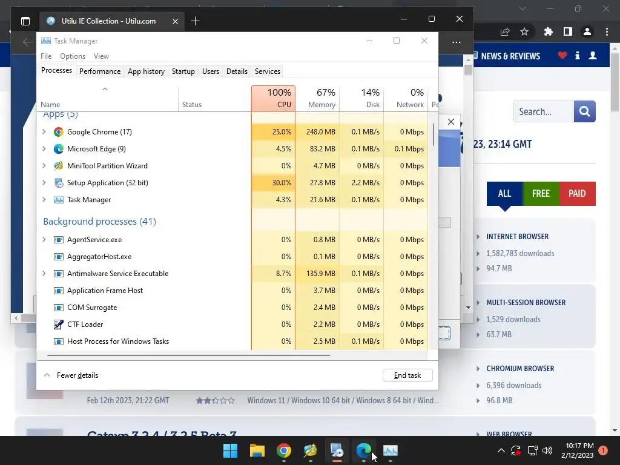The image size is (620, 465).
Task: Open the View menu in Task Manager
Action: (x=101, y=56)
